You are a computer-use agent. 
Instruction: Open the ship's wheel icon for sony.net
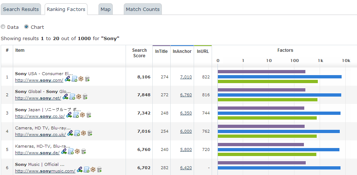pyautogui.click(x=79, y=97)
